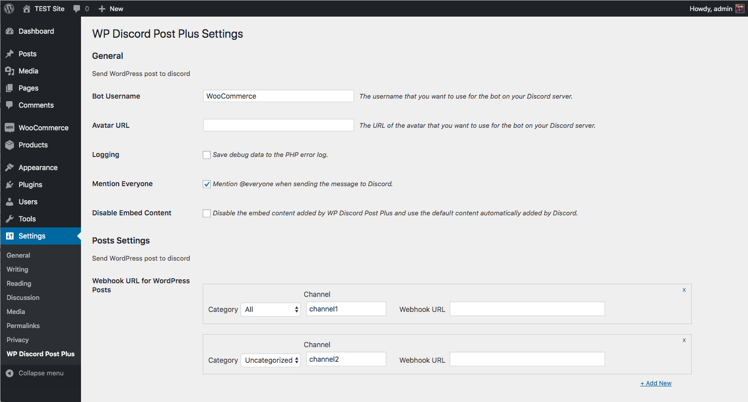
Task: Click the Products box icon in sidebar
Action: pyautogui.click(x=10, y=145)
